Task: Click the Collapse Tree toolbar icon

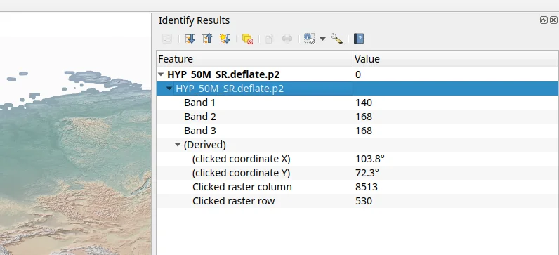Action: pyautogui.click(x=207, y=39)
